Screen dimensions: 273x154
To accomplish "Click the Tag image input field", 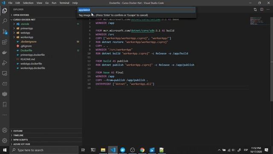I will click(x=136, y=10).
